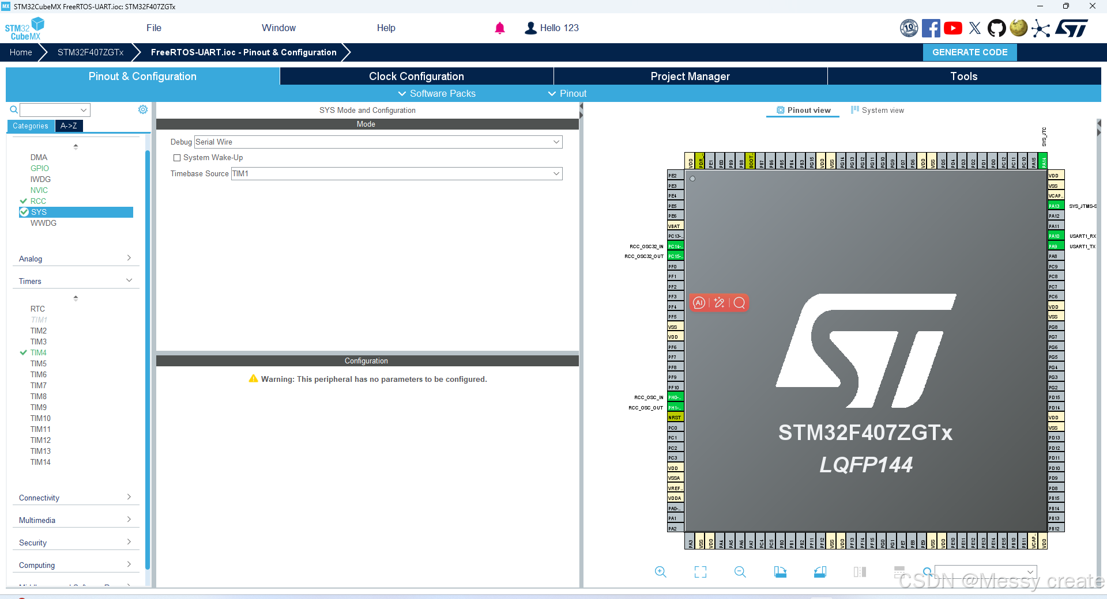Screen dimensions: 1107x599
Task: Open the Help menu
Action: click(x=386, y=28)
